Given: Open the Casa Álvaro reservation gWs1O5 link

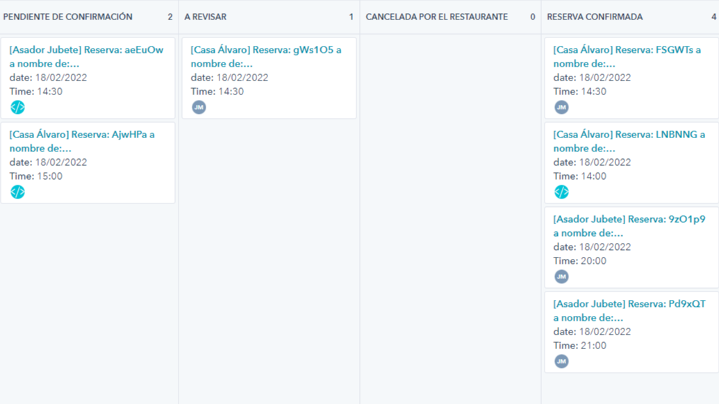Looking at the screenshot, I should point(266,50).
